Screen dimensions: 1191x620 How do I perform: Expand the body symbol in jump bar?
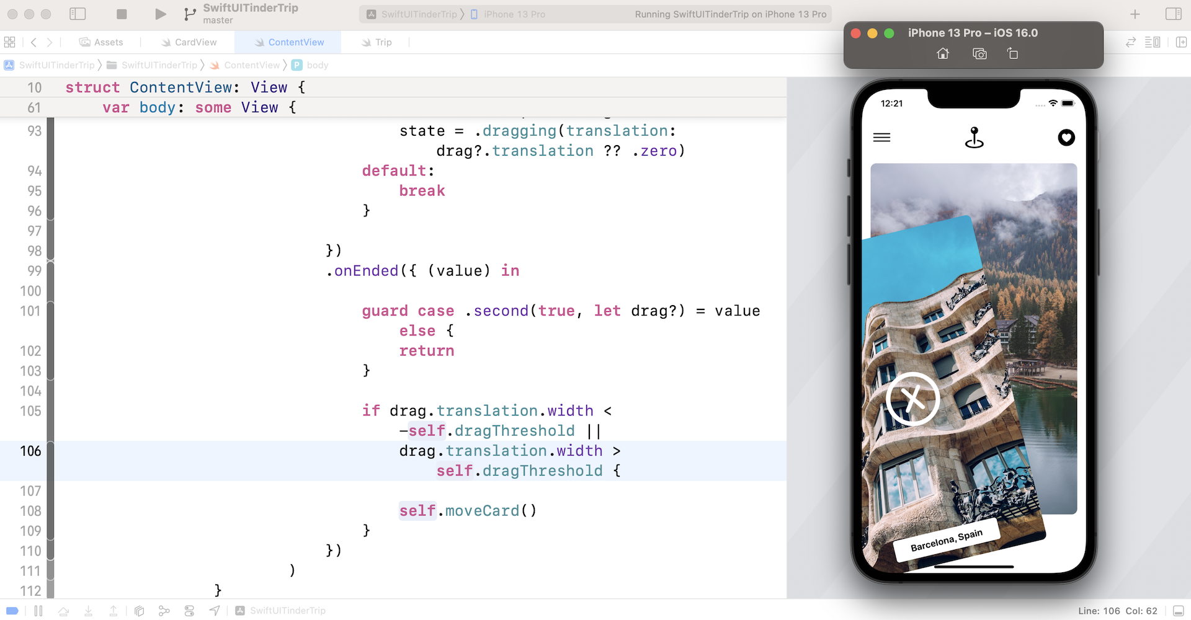point(317,65)
